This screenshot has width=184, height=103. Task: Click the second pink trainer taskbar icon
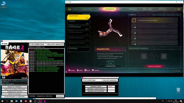coord(45,101)
